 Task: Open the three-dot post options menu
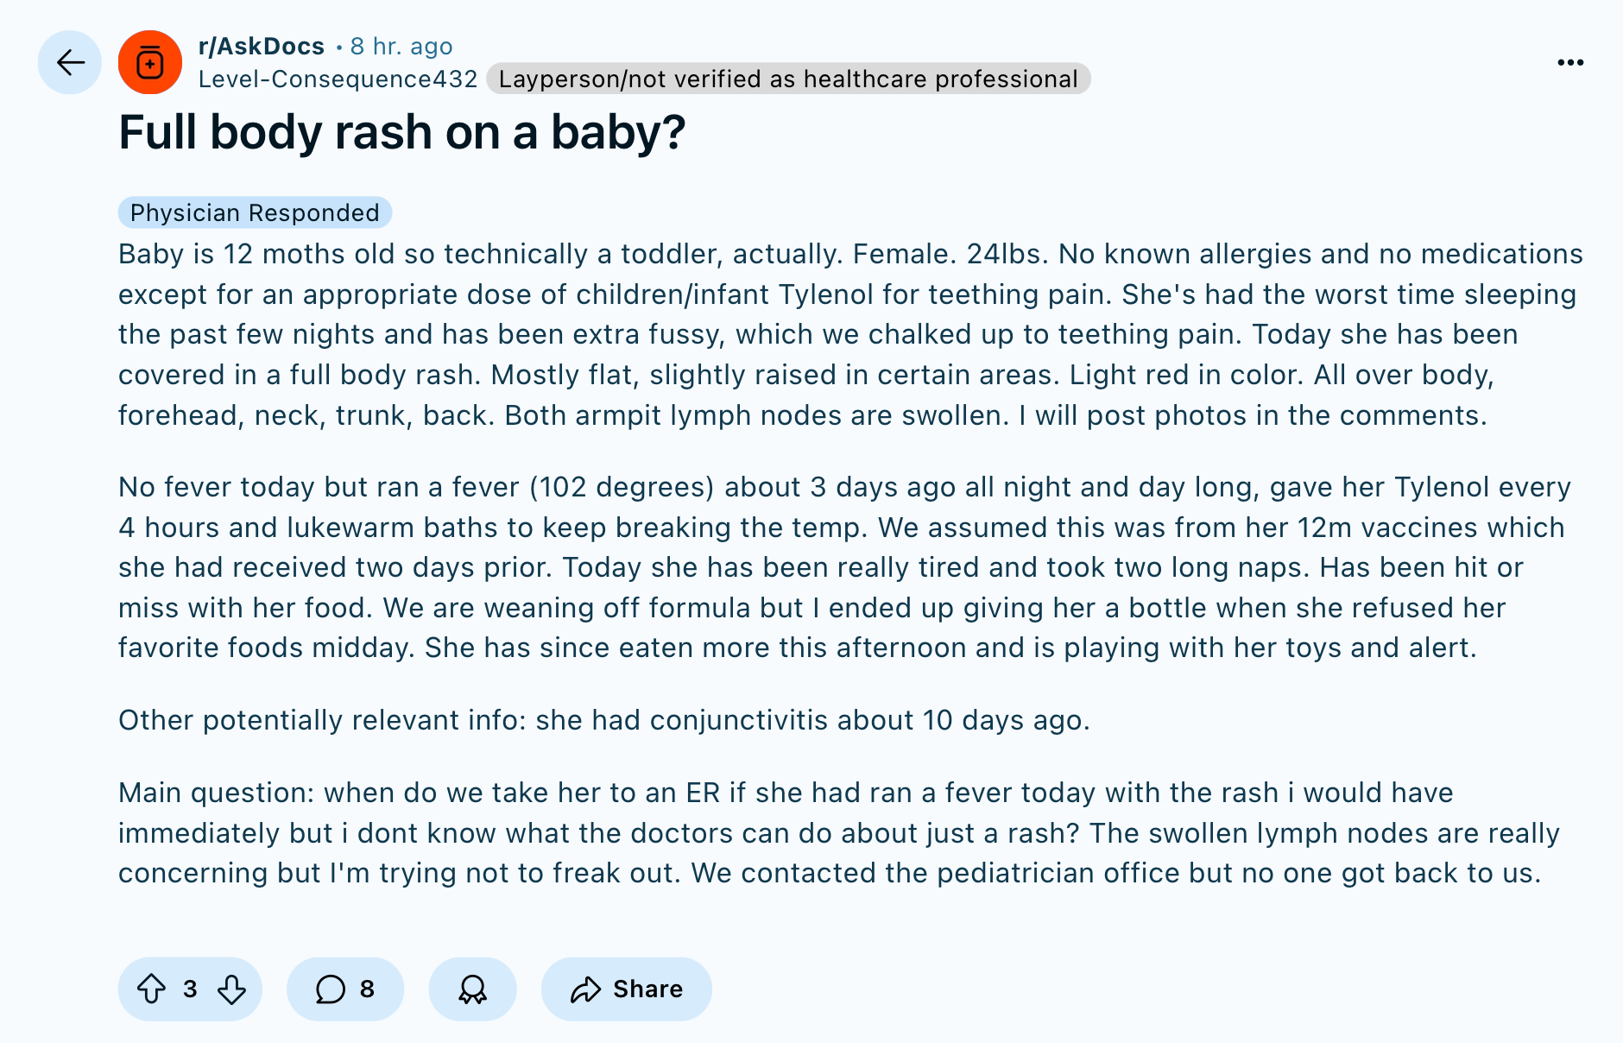pyautogui.click(x=1570, y=62)
